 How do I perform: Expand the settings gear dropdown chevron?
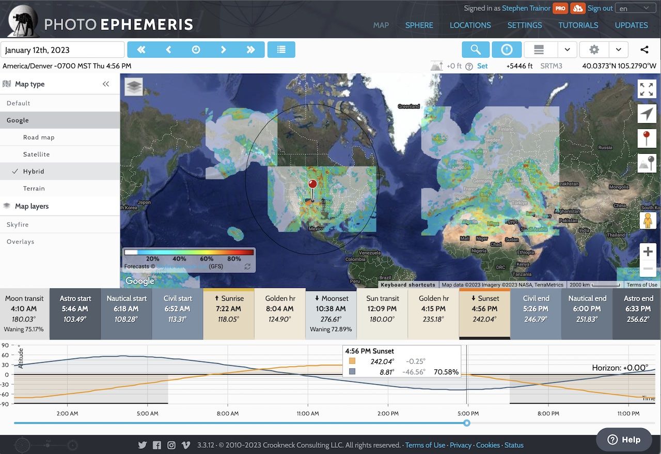(x=618, y=50)
